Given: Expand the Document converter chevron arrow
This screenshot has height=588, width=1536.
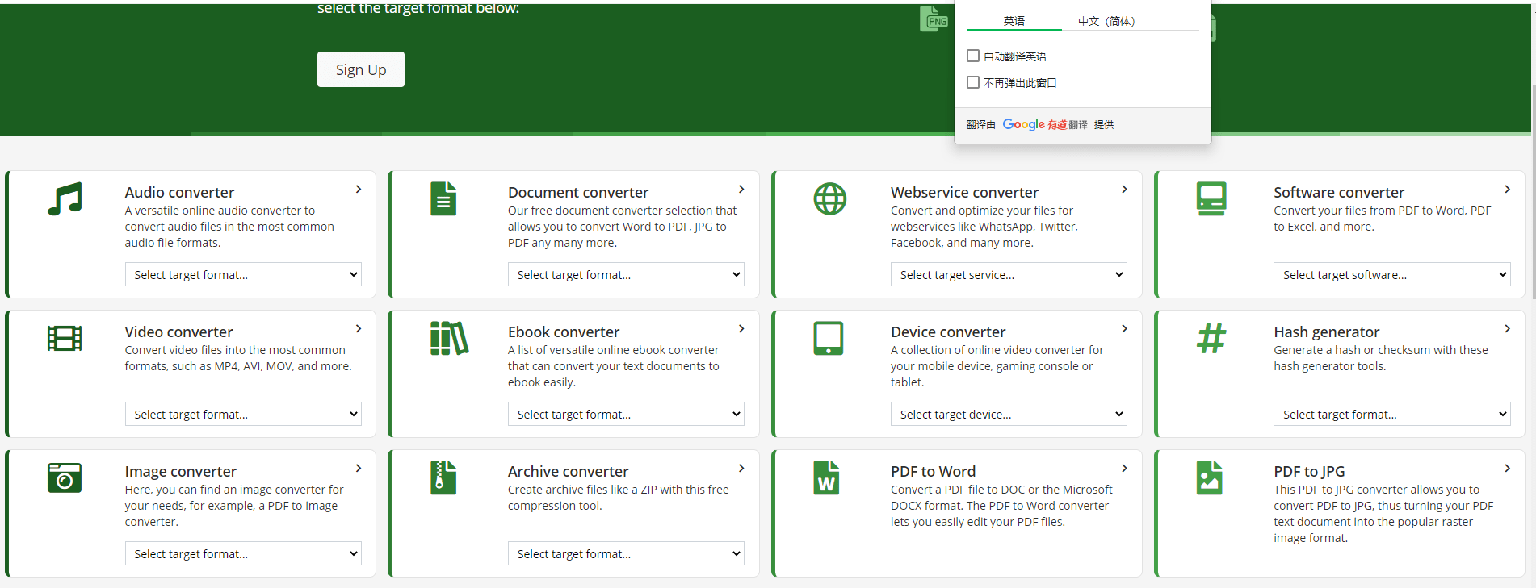Looking at the screenshot, I should [741, 189].
